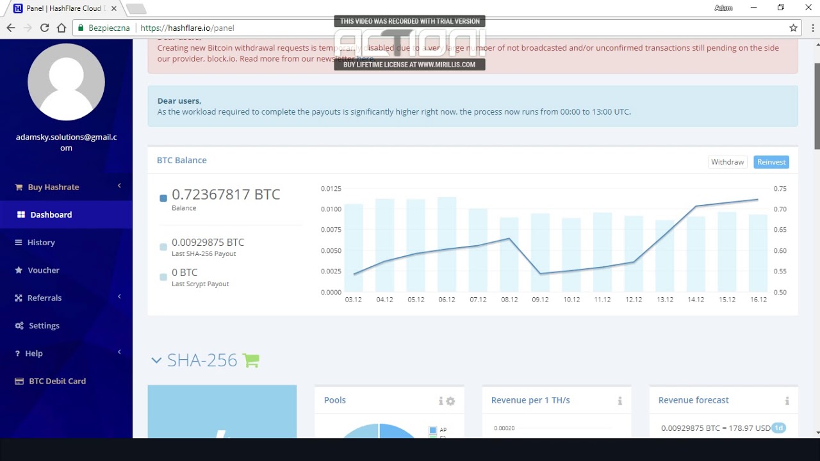Click the SHA-256 section heading
Screen dimensions: 820x461
(x=202, y=360)
